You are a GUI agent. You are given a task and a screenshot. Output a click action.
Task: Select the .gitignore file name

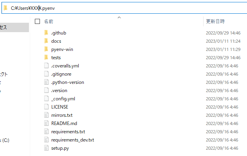61,74
